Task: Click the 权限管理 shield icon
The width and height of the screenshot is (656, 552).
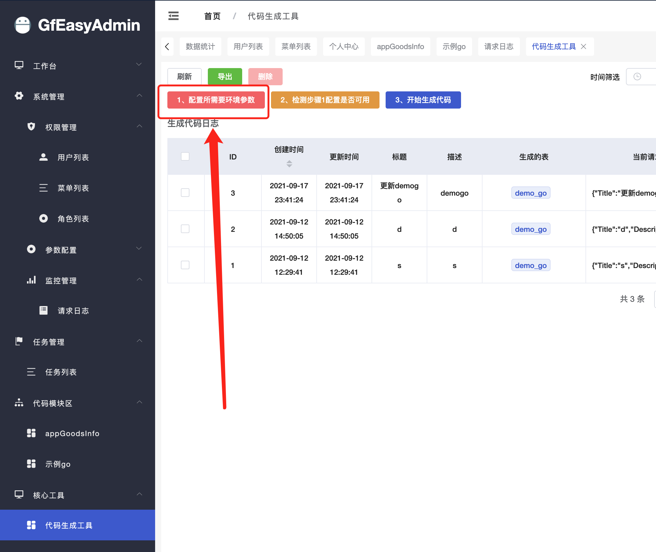Action: tap(31, 127)
